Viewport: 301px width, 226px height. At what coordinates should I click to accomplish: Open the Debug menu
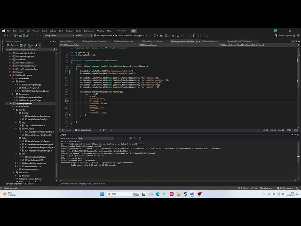click(x=53, y=31)
